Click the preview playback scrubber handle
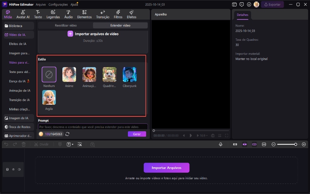Viewport: 310px width, 194px height. click(153, 130)
